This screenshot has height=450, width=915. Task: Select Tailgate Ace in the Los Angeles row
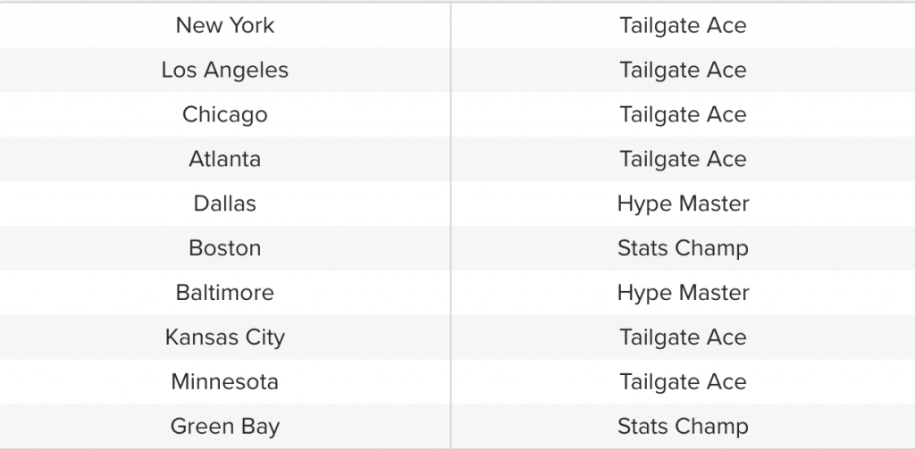(x=683, y=70)
